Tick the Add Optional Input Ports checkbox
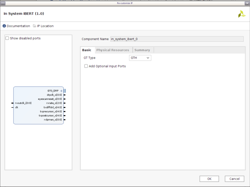 coord(86,66)
